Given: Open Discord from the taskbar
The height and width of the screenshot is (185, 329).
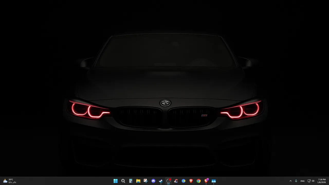Looking at the screenshot, I should [153, 181].
